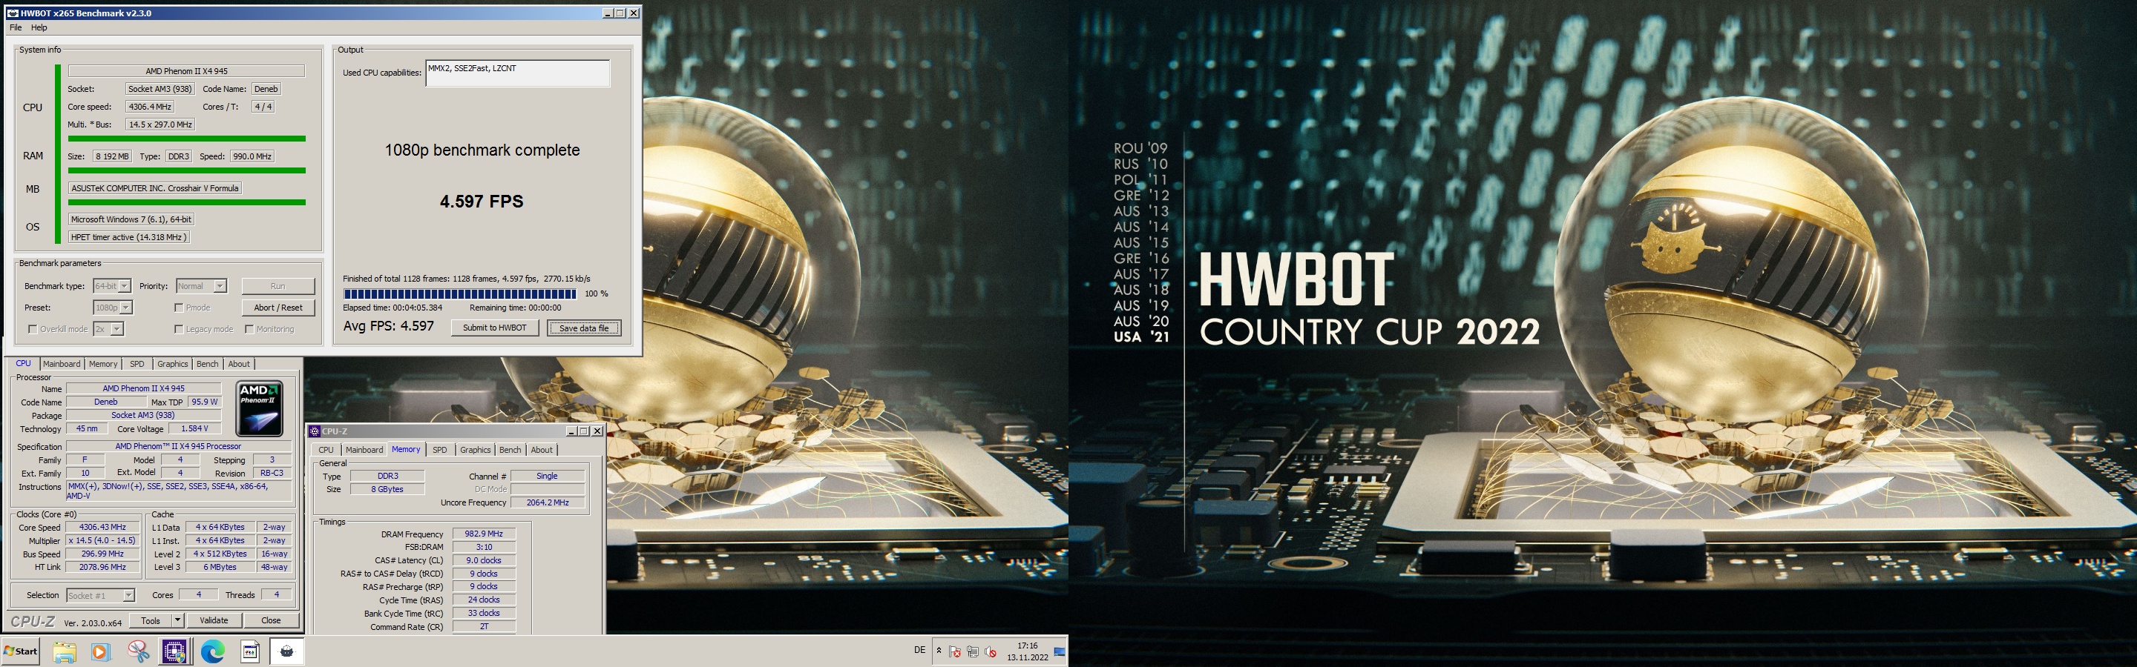Click the dark cat-face taskbar icon

pos(287,652)
